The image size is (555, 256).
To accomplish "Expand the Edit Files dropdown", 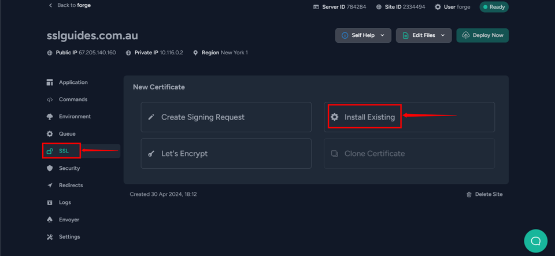I will coord(423,35).
